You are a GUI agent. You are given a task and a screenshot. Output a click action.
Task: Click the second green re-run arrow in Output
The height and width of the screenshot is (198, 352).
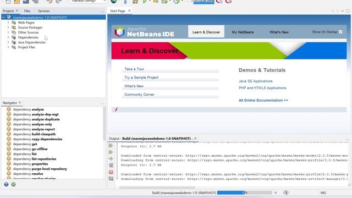point(111,152)
